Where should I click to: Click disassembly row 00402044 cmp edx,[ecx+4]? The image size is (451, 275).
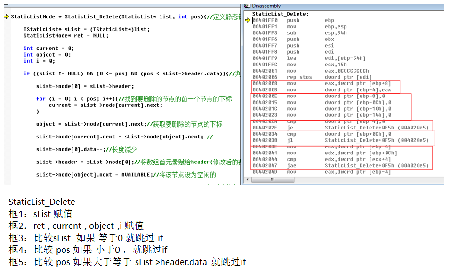coord(322,159)
